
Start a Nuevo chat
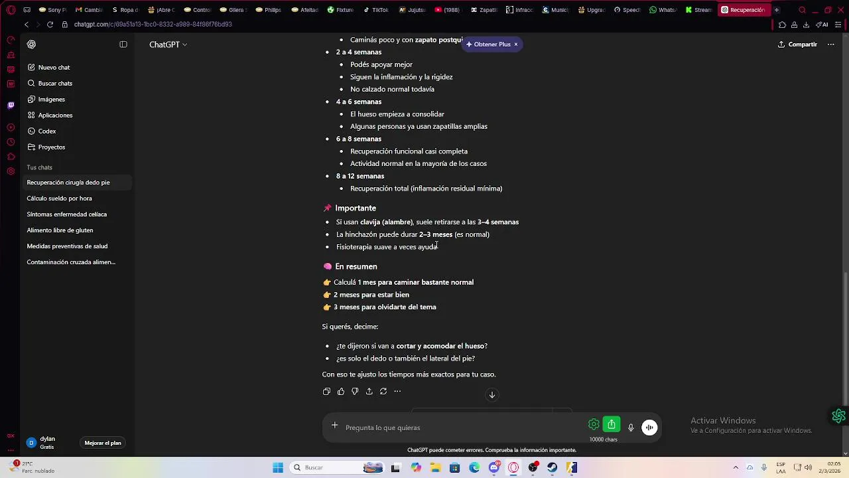(x=78, y=68)
